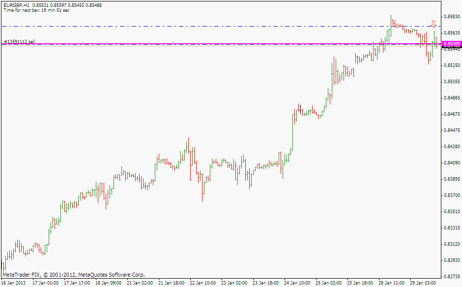Screen dimensions: 462x287
Task: Click the 0.85830 price axis label
Action: point(452,17)
